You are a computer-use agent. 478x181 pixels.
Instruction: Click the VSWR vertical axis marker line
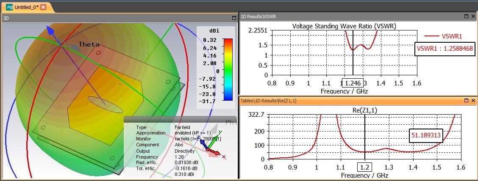click(x=353, y=52)
